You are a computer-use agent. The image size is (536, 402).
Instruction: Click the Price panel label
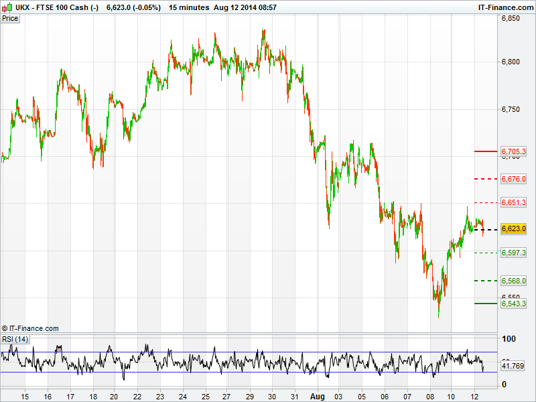pos(11,18)
